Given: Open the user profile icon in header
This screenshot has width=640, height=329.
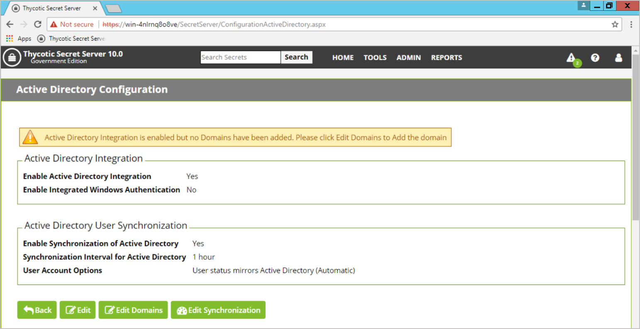Looking at the screenshot, I should 618,58.
